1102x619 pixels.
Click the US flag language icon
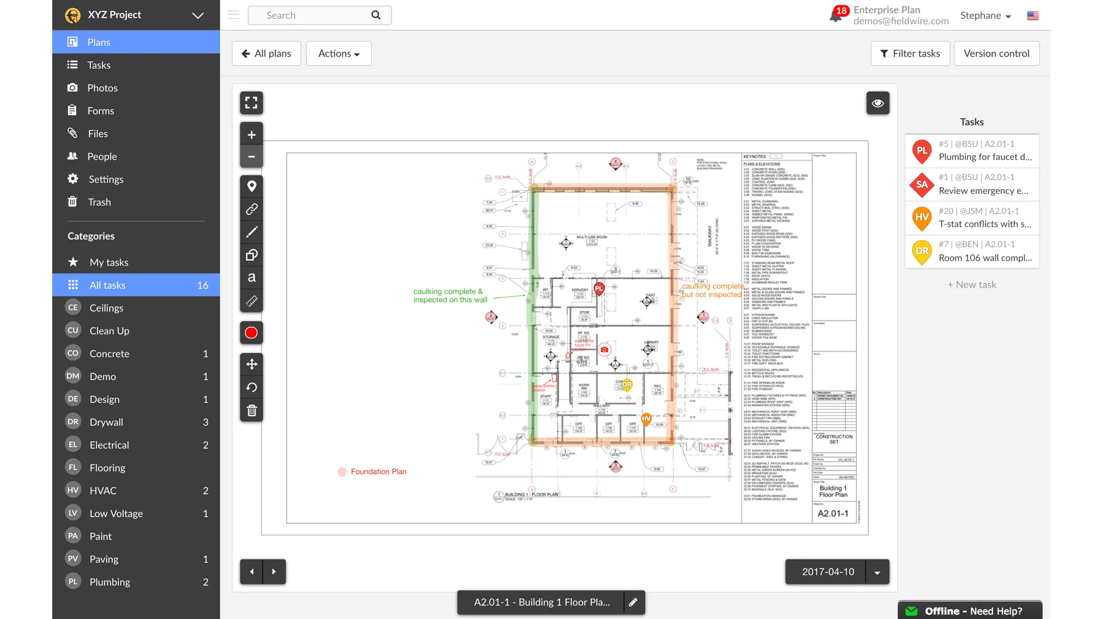tap(1033, 15)
